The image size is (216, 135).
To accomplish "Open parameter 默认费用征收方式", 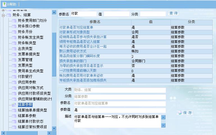I will 73,51.
